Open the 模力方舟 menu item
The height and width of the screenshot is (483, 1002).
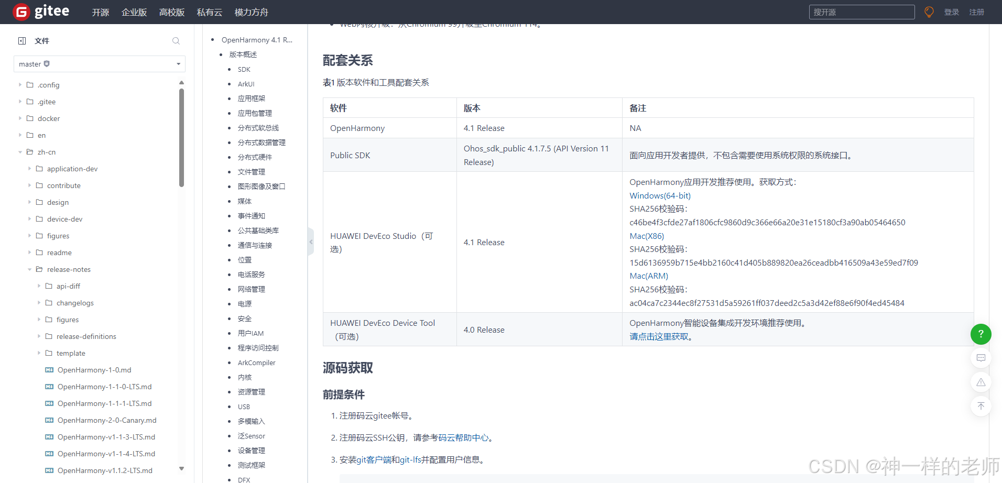pyautogui.click(x=252, y=12)
